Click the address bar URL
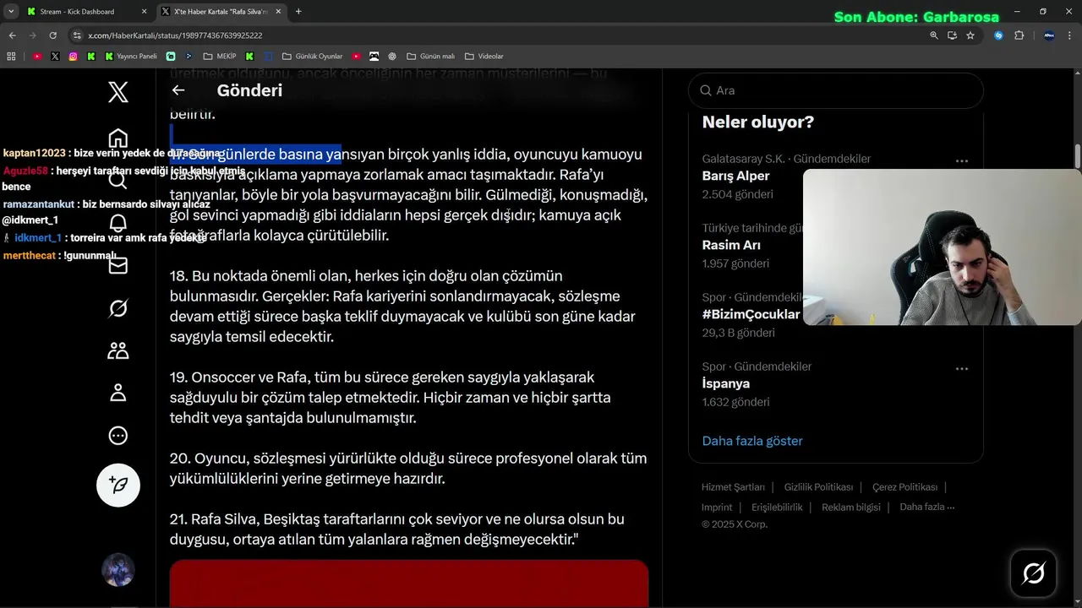 pyautogui.click(x=176, y=35)
